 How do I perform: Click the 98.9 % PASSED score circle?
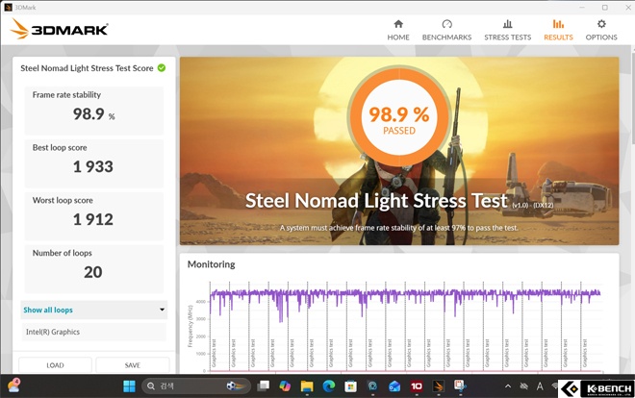click(399, 117)
